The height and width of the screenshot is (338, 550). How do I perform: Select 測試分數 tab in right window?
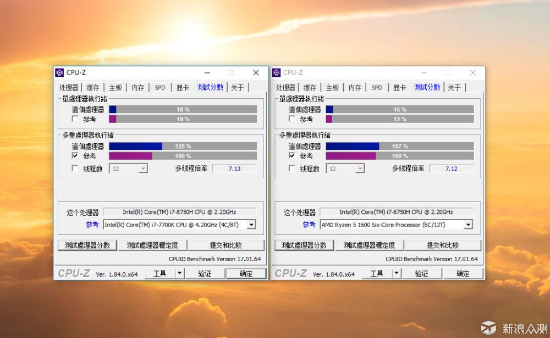(427, 87)
